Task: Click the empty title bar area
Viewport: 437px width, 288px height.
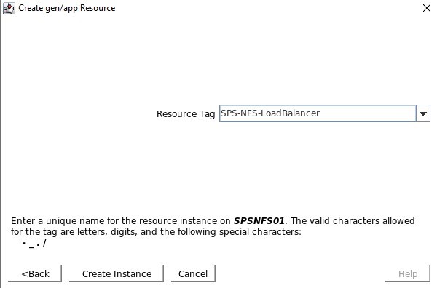Action: tap(267, 8)
